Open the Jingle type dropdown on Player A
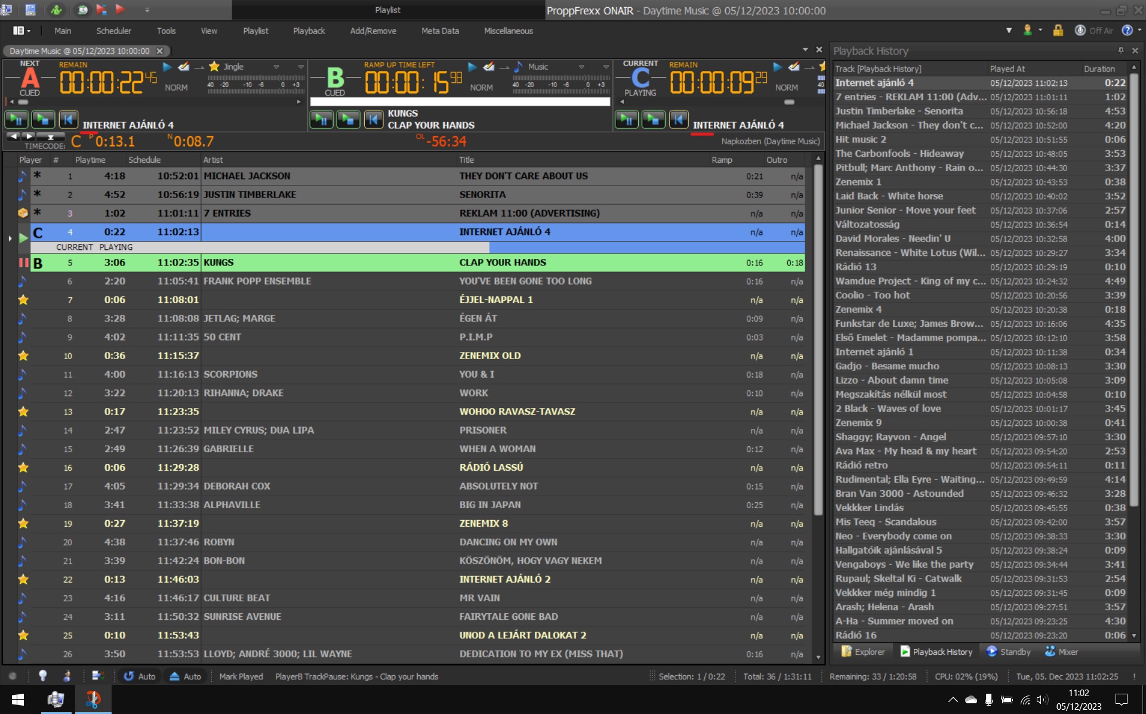Screen dimensions: 1146x714 [276, 67]
